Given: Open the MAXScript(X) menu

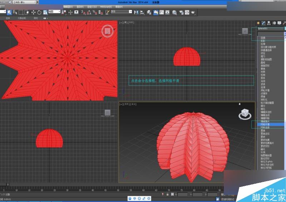Looking at the screenshot, I should (x=106, y=7).
